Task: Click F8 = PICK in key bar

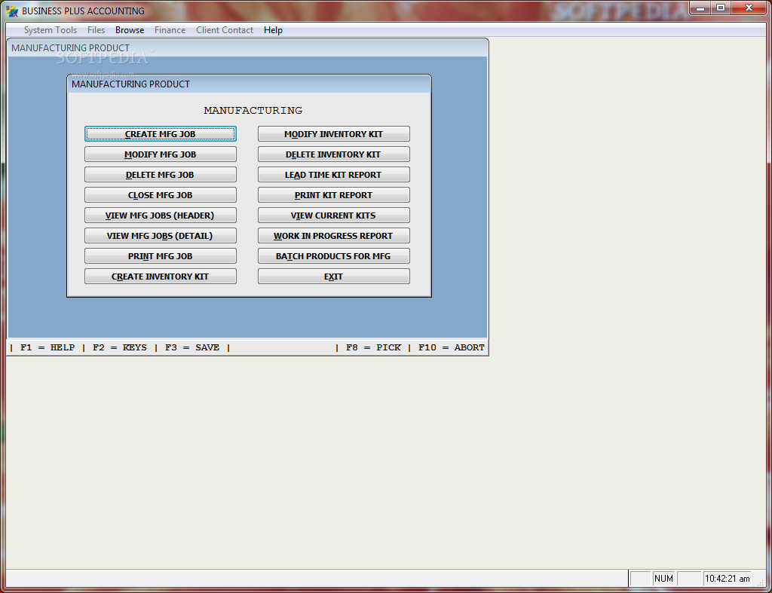Action: [x=373, y=347]
